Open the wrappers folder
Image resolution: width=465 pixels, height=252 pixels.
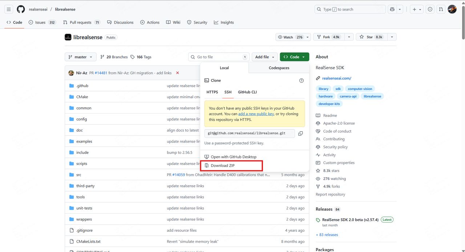pyautogui.click(x=84, y=219)
